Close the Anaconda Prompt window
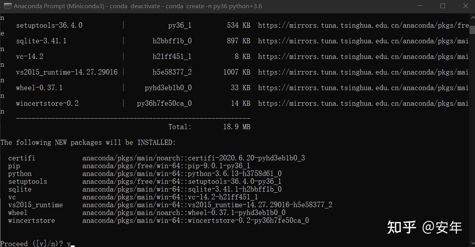Image resolution: width=475 pixels, height=247 pixels. [x=465, y=6]
